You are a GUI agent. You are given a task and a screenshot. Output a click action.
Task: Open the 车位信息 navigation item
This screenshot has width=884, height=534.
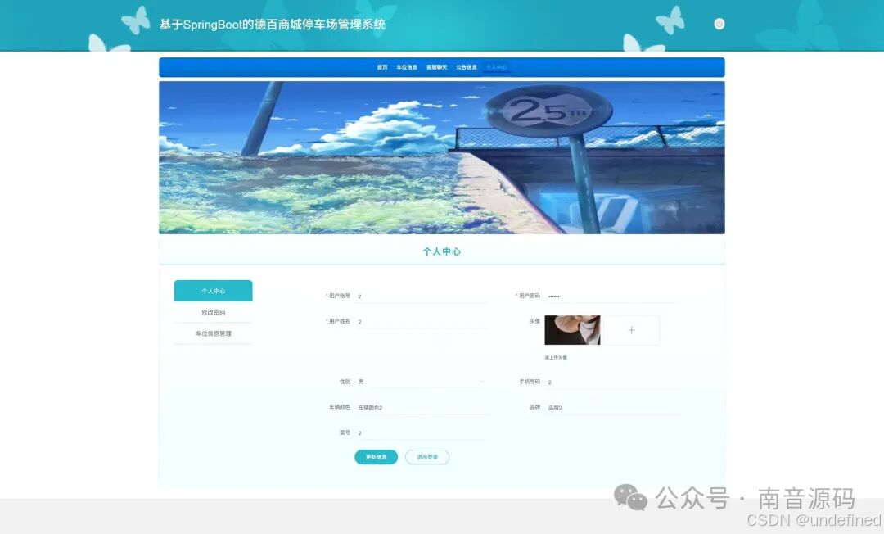point(407,67)
